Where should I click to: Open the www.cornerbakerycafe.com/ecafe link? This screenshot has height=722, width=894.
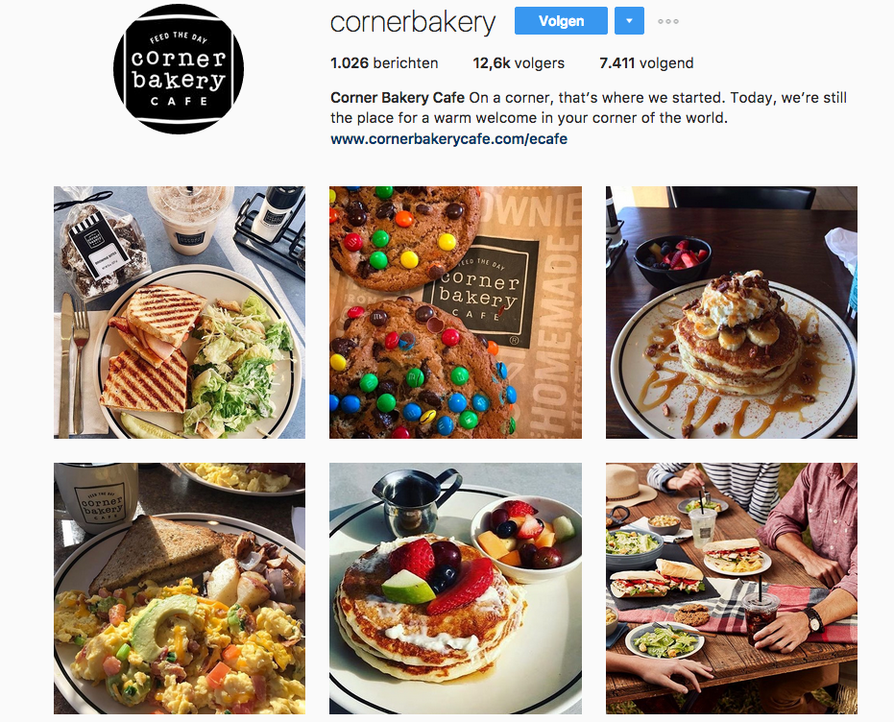point(448,139)
